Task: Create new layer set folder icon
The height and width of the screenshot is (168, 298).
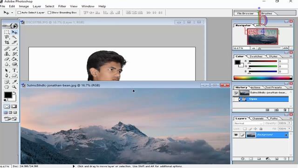Action: pos(259,159)
